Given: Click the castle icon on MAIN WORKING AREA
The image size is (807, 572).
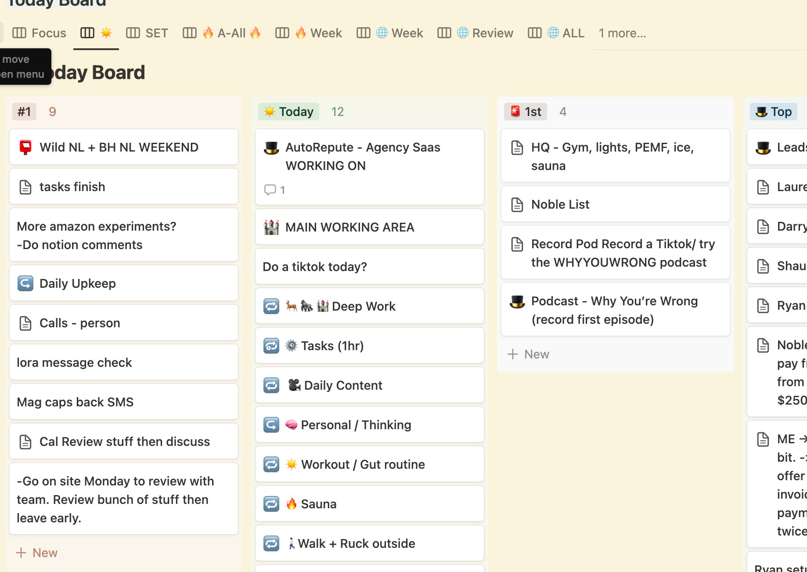Looking at the screenshot, I should pyautogui.click(x=271, y=227).
